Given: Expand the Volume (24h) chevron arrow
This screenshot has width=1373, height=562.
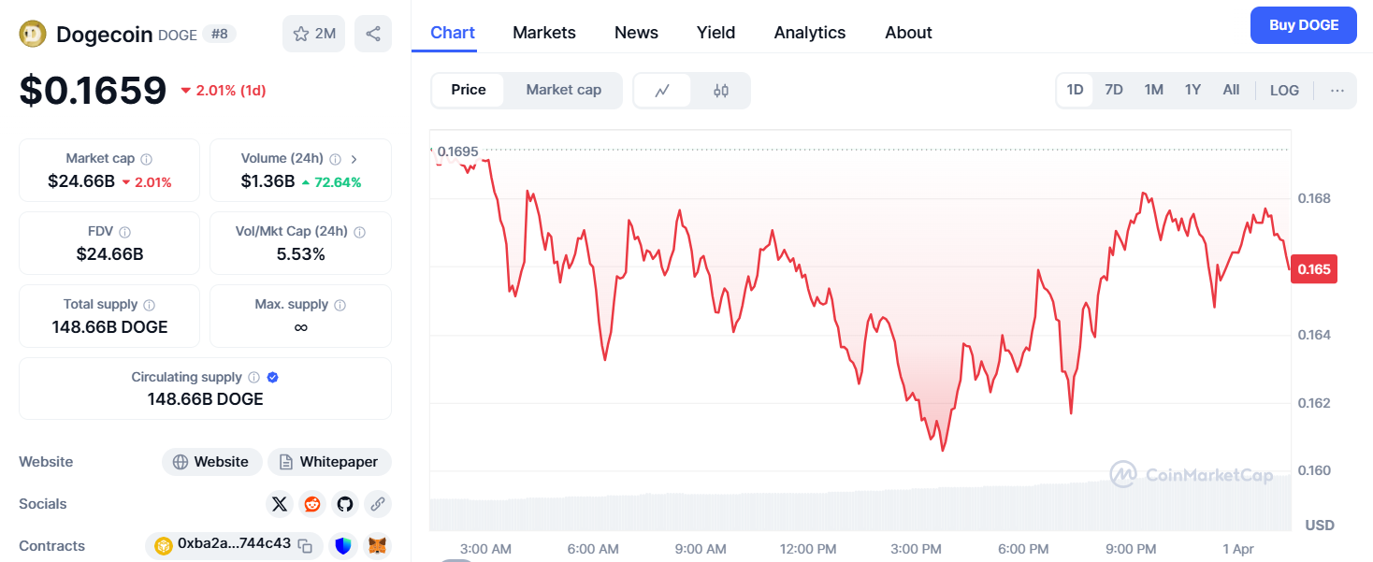Looking at the screenshot, I should [354, 159].
